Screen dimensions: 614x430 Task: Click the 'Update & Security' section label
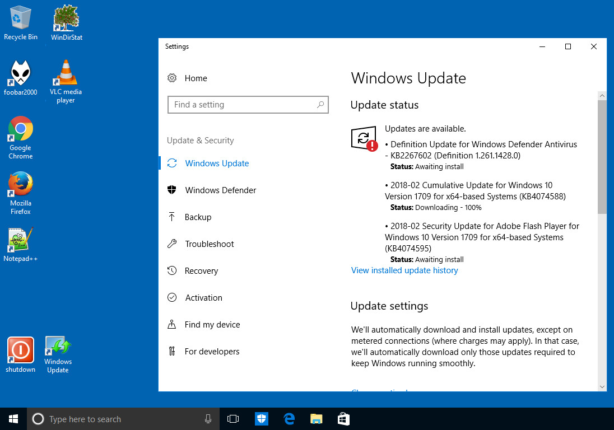200,140
